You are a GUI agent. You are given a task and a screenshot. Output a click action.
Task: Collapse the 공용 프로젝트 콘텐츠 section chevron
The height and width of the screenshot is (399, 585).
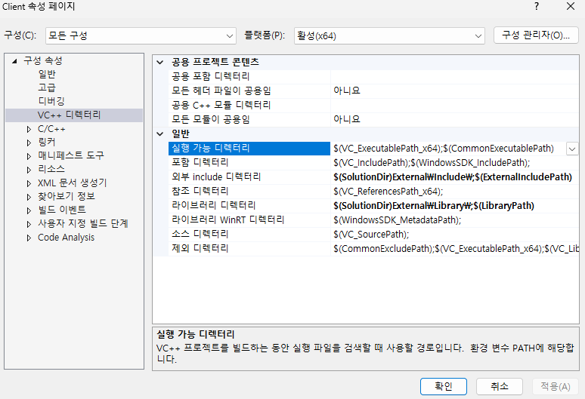[160, 62]
